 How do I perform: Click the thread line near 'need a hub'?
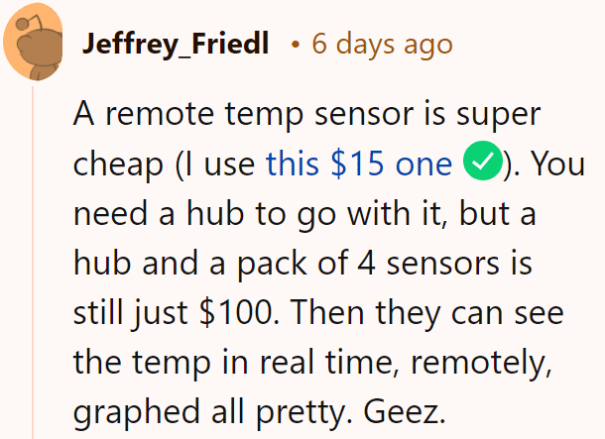tap(33, 213)
